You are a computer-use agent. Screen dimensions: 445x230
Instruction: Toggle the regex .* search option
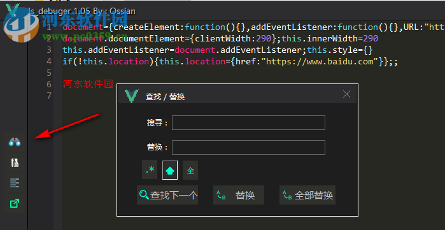point(150,170)
